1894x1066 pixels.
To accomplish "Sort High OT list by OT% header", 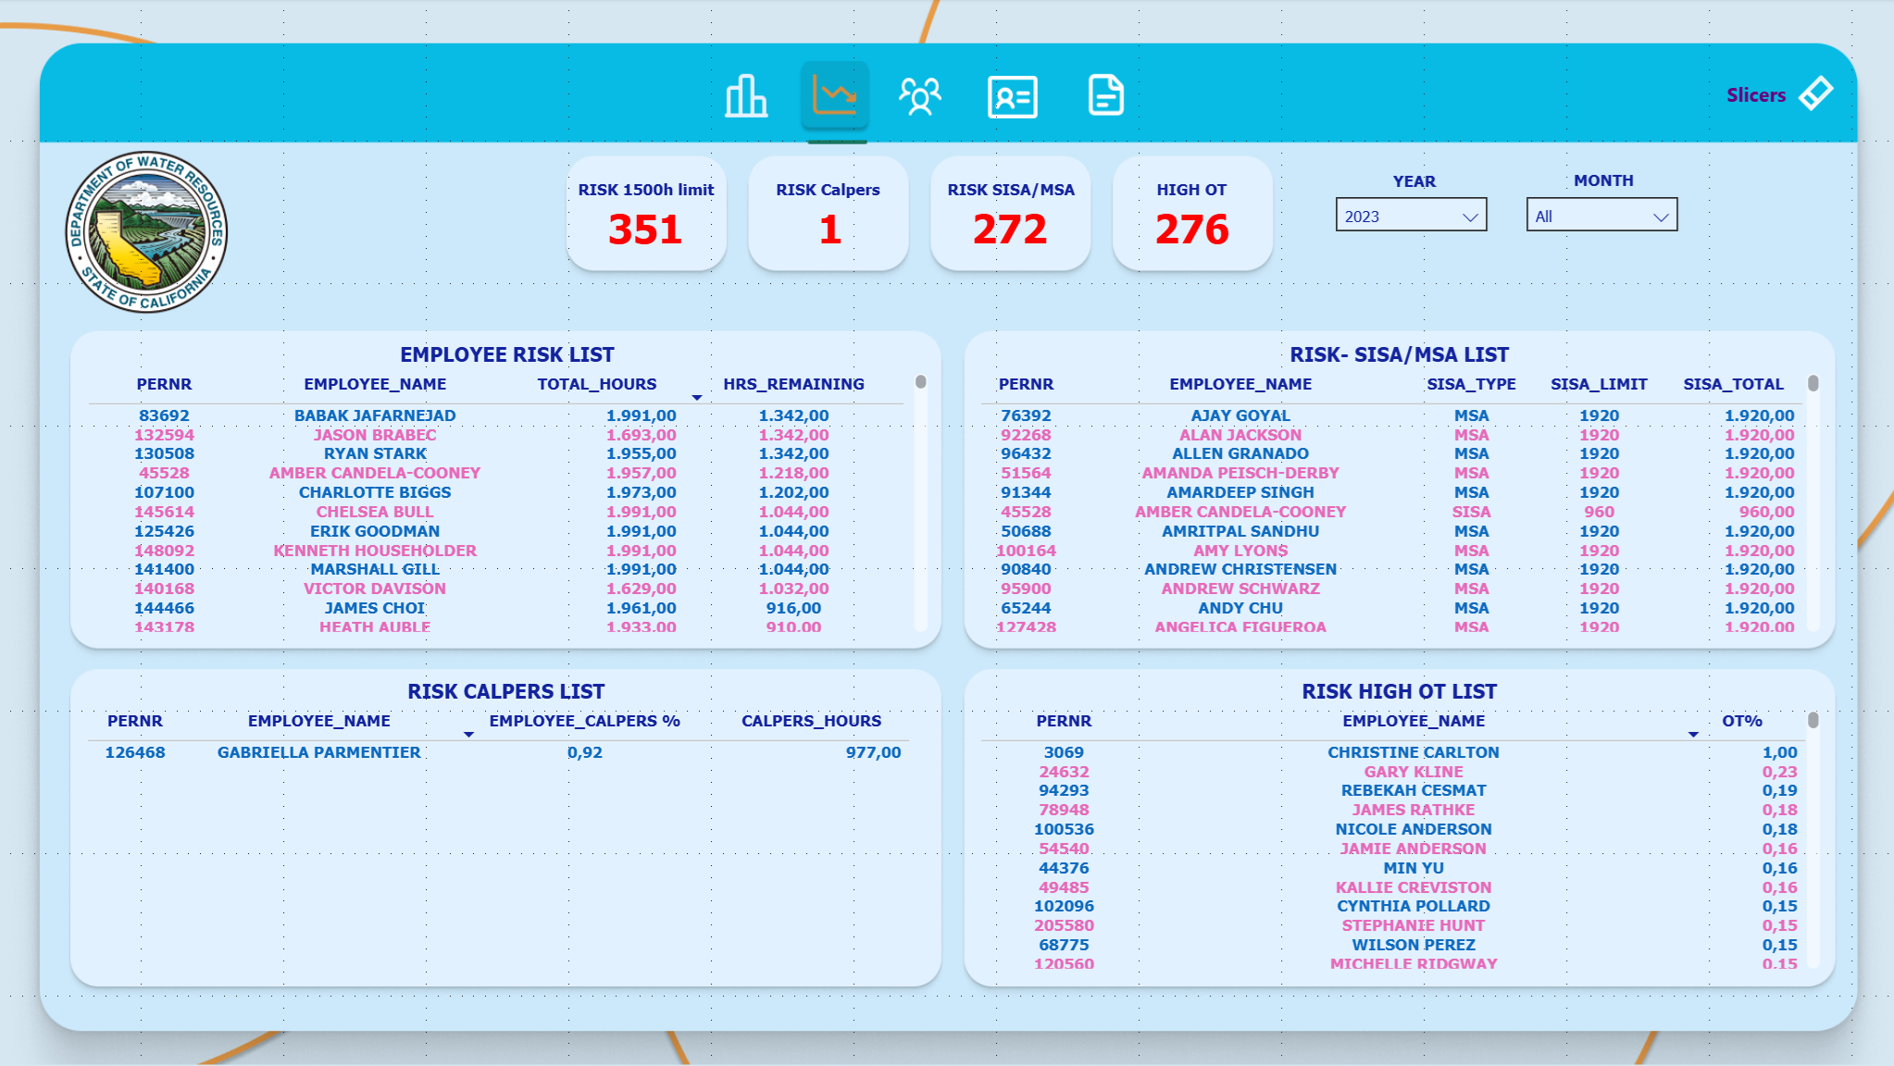I will click(1741, 721).
